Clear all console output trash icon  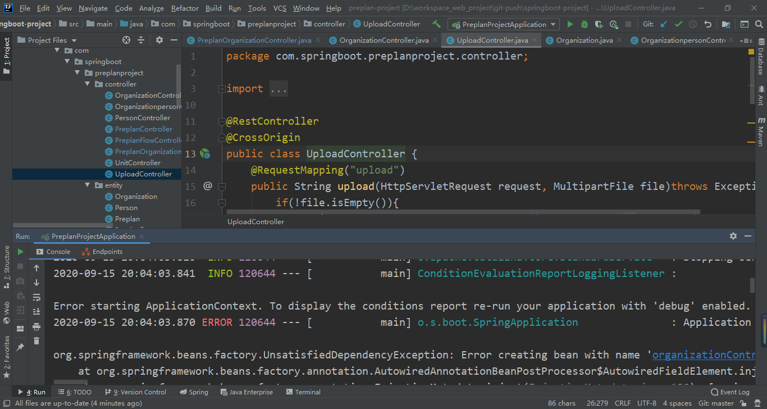pyautogui.click(x=36, y=340)
